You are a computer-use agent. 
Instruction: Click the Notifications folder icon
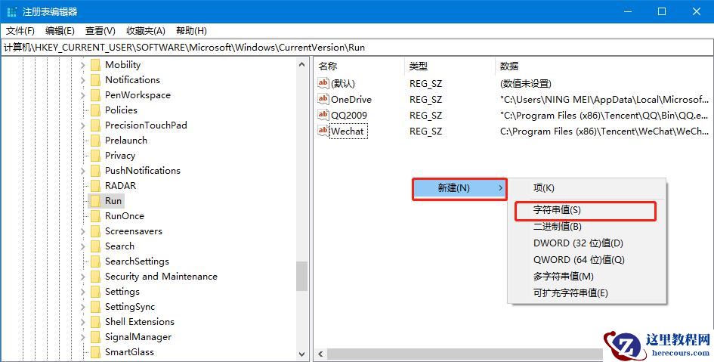pos(95,80)
